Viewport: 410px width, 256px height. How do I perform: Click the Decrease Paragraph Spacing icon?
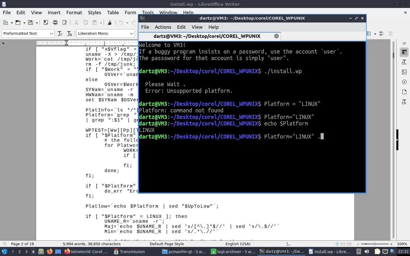tap(391, 34)
